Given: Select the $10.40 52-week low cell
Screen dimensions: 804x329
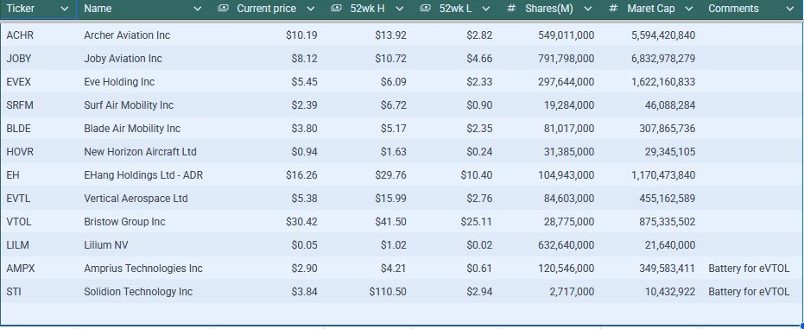Looking at the screenshot, I should coord(477,175).
